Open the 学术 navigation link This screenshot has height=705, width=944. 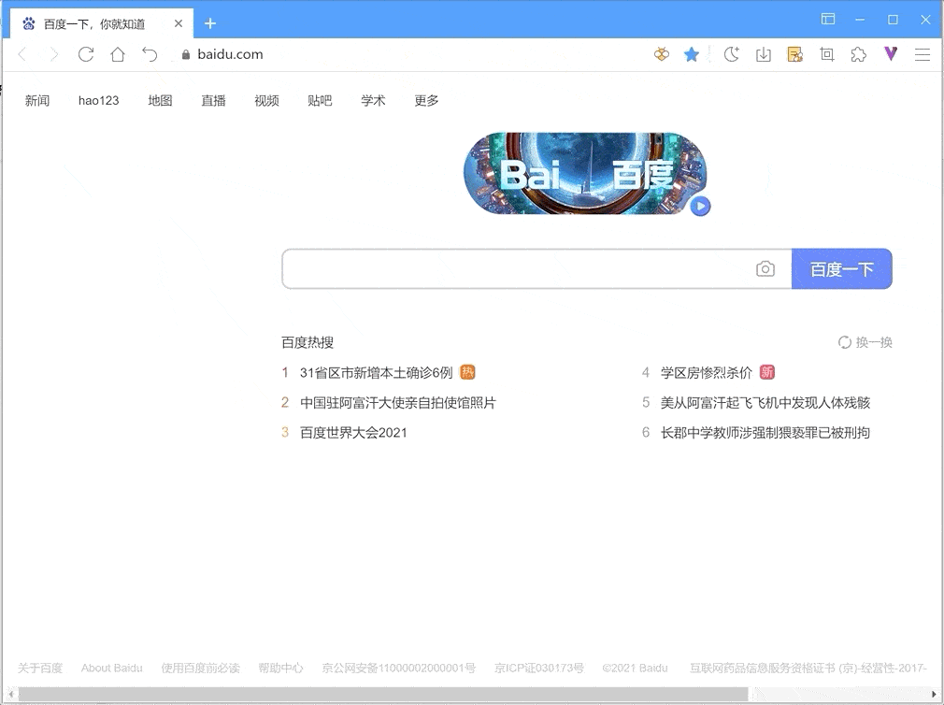point(373,101)
